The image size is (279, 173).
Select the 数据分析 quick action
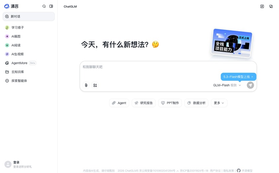point(196,103)
